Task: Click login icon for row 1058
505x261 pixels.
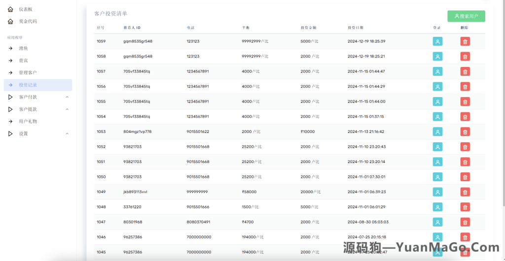Action: click(437, 57)
